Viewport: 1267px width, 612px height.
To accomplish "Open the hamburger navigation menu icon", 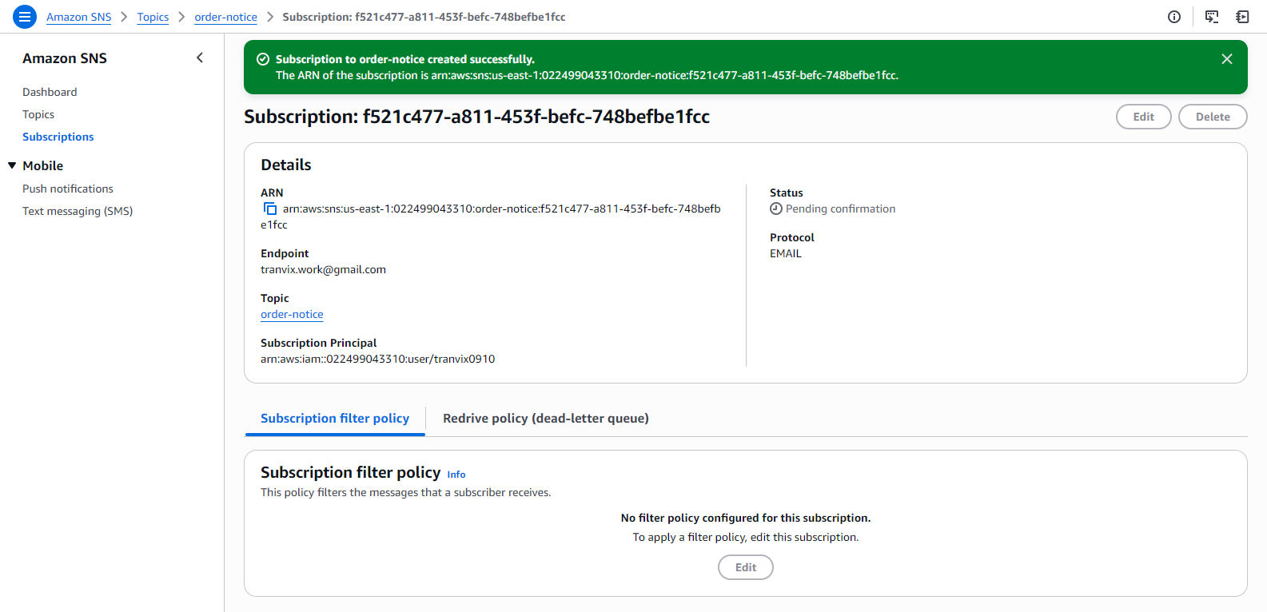I will click(x=25, y=16).
